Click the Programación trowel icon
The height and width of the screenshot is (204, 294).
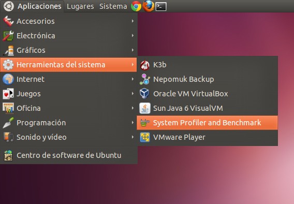click(x=8, y=123)
